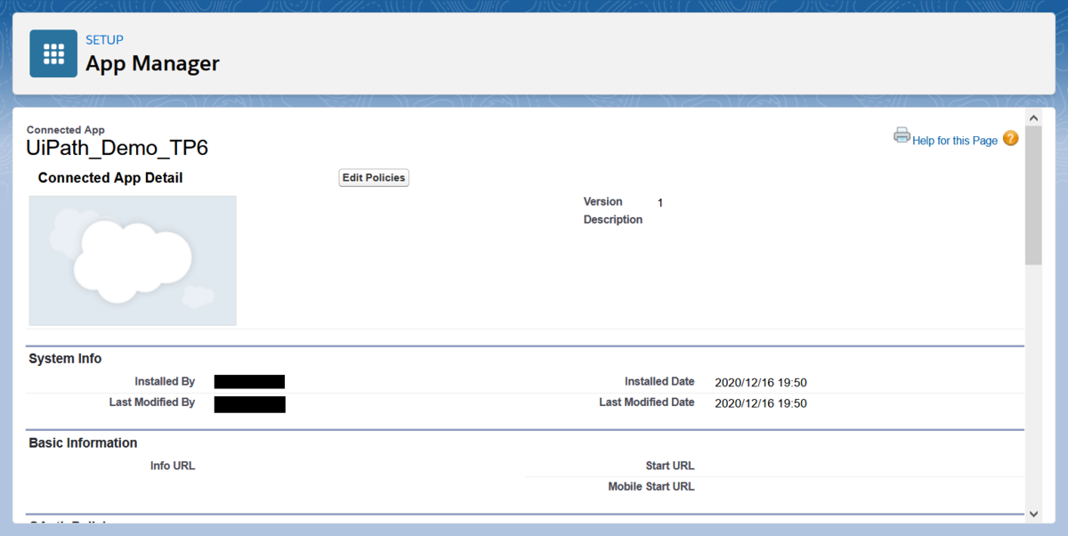Click the Info URL label
Screen dimensions: 1068x536
[173, 466]
